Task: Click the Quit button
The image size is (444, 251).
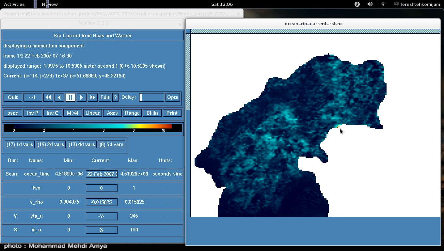Action: 13,97
